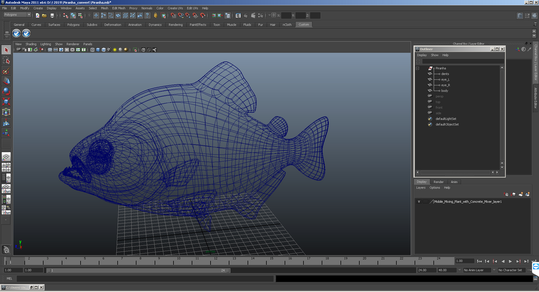Viewport: 539px width, 292px height.
Task: Toggle Snap to points magnet
Action: (x=188, y=15)
